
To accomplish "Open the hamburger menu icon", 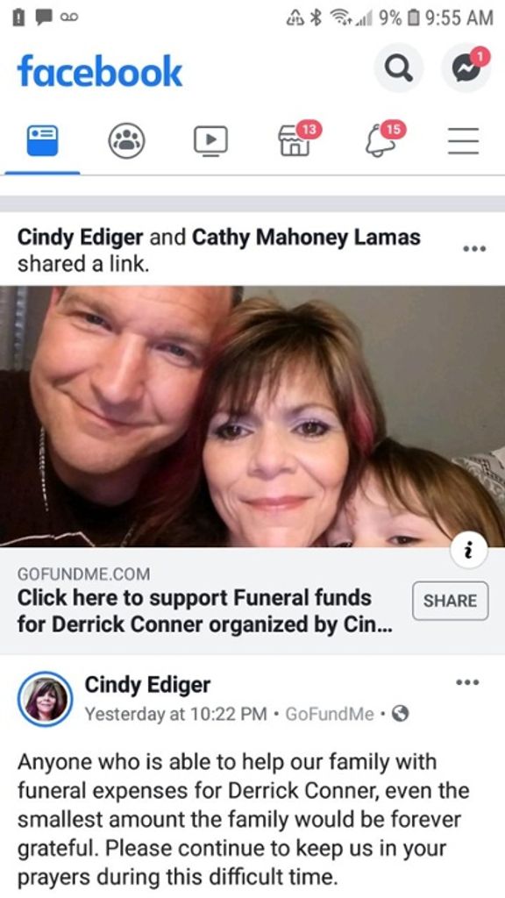I will (x=463, y=140).
